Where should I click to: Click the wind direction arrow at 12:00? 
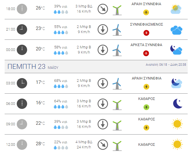click(103, 145)
